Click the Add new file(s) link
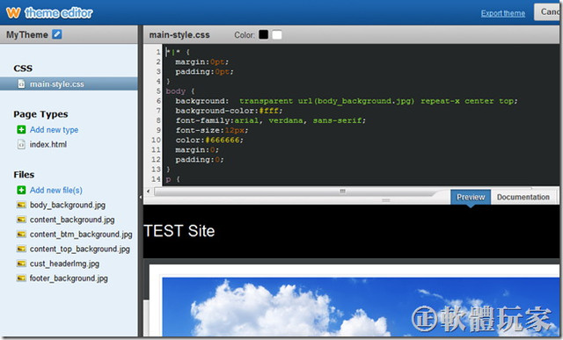This screenshot has height=340, width=563. tap(56, 190)
